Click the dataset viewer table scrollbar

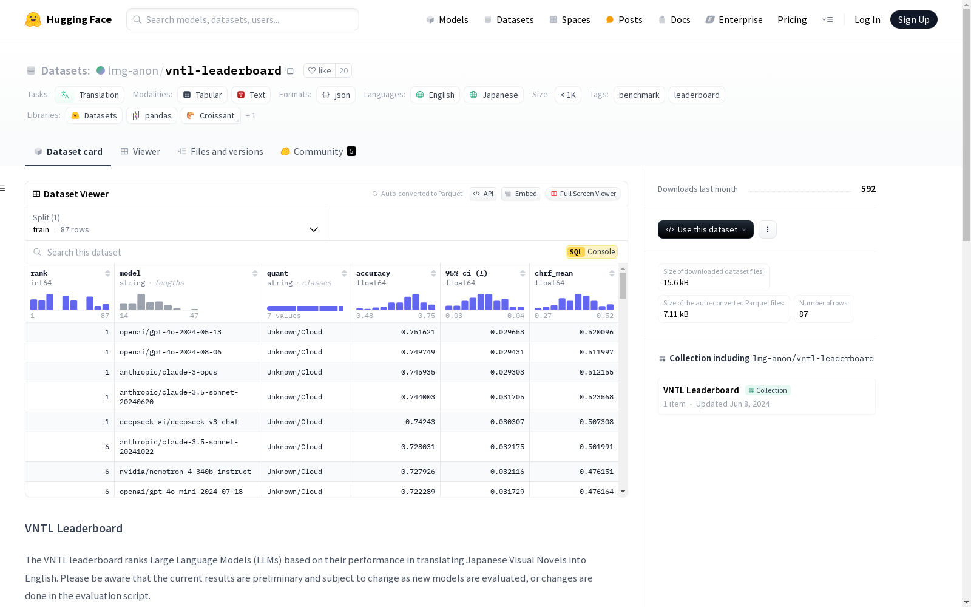tap(623, 285)
